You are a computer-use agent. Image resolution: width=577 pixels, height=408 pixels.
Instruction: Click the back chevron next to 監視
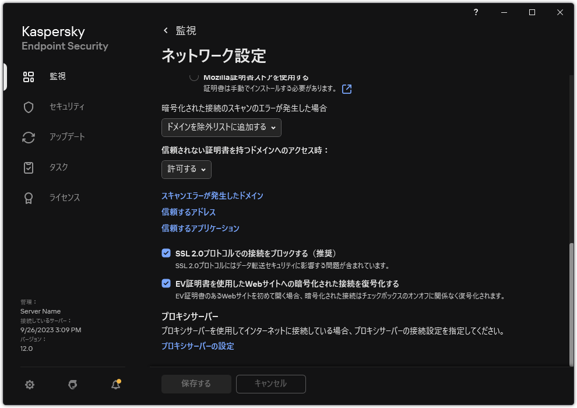pos(165,31)
